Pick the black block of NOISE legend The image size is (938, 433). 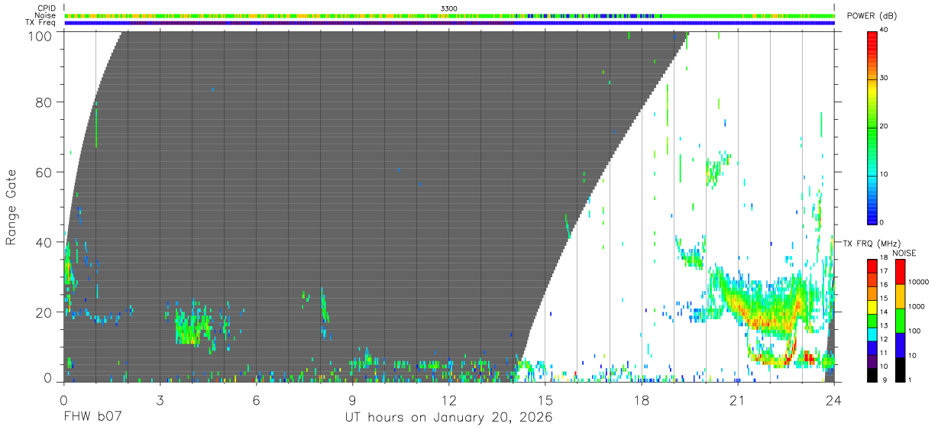[899, 369]
